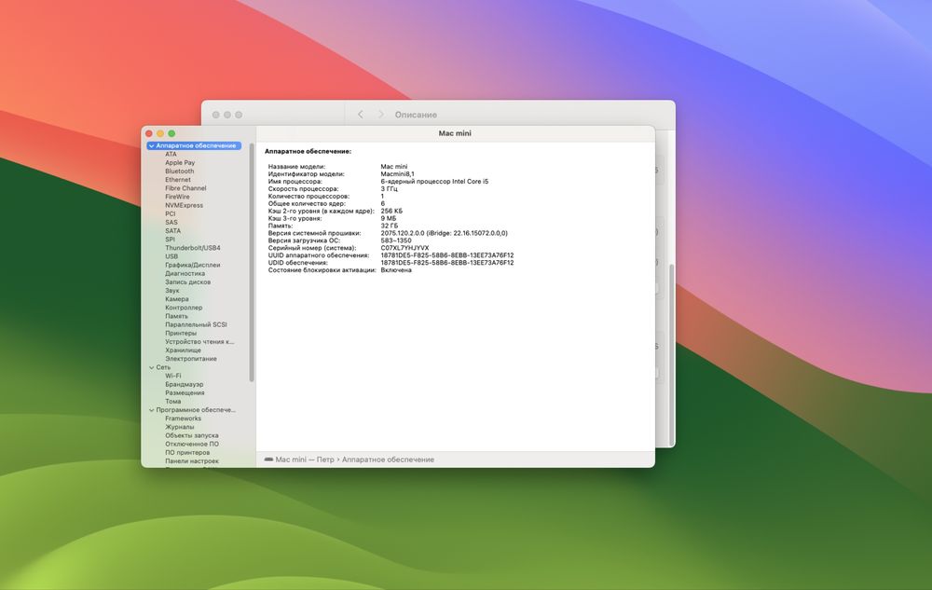
Task: Show the Тома network section
Action: click(x=173, y=402)
